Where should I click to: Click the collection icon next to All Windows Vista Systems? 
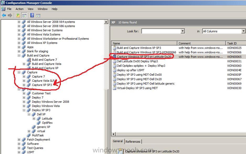(24, 34)
